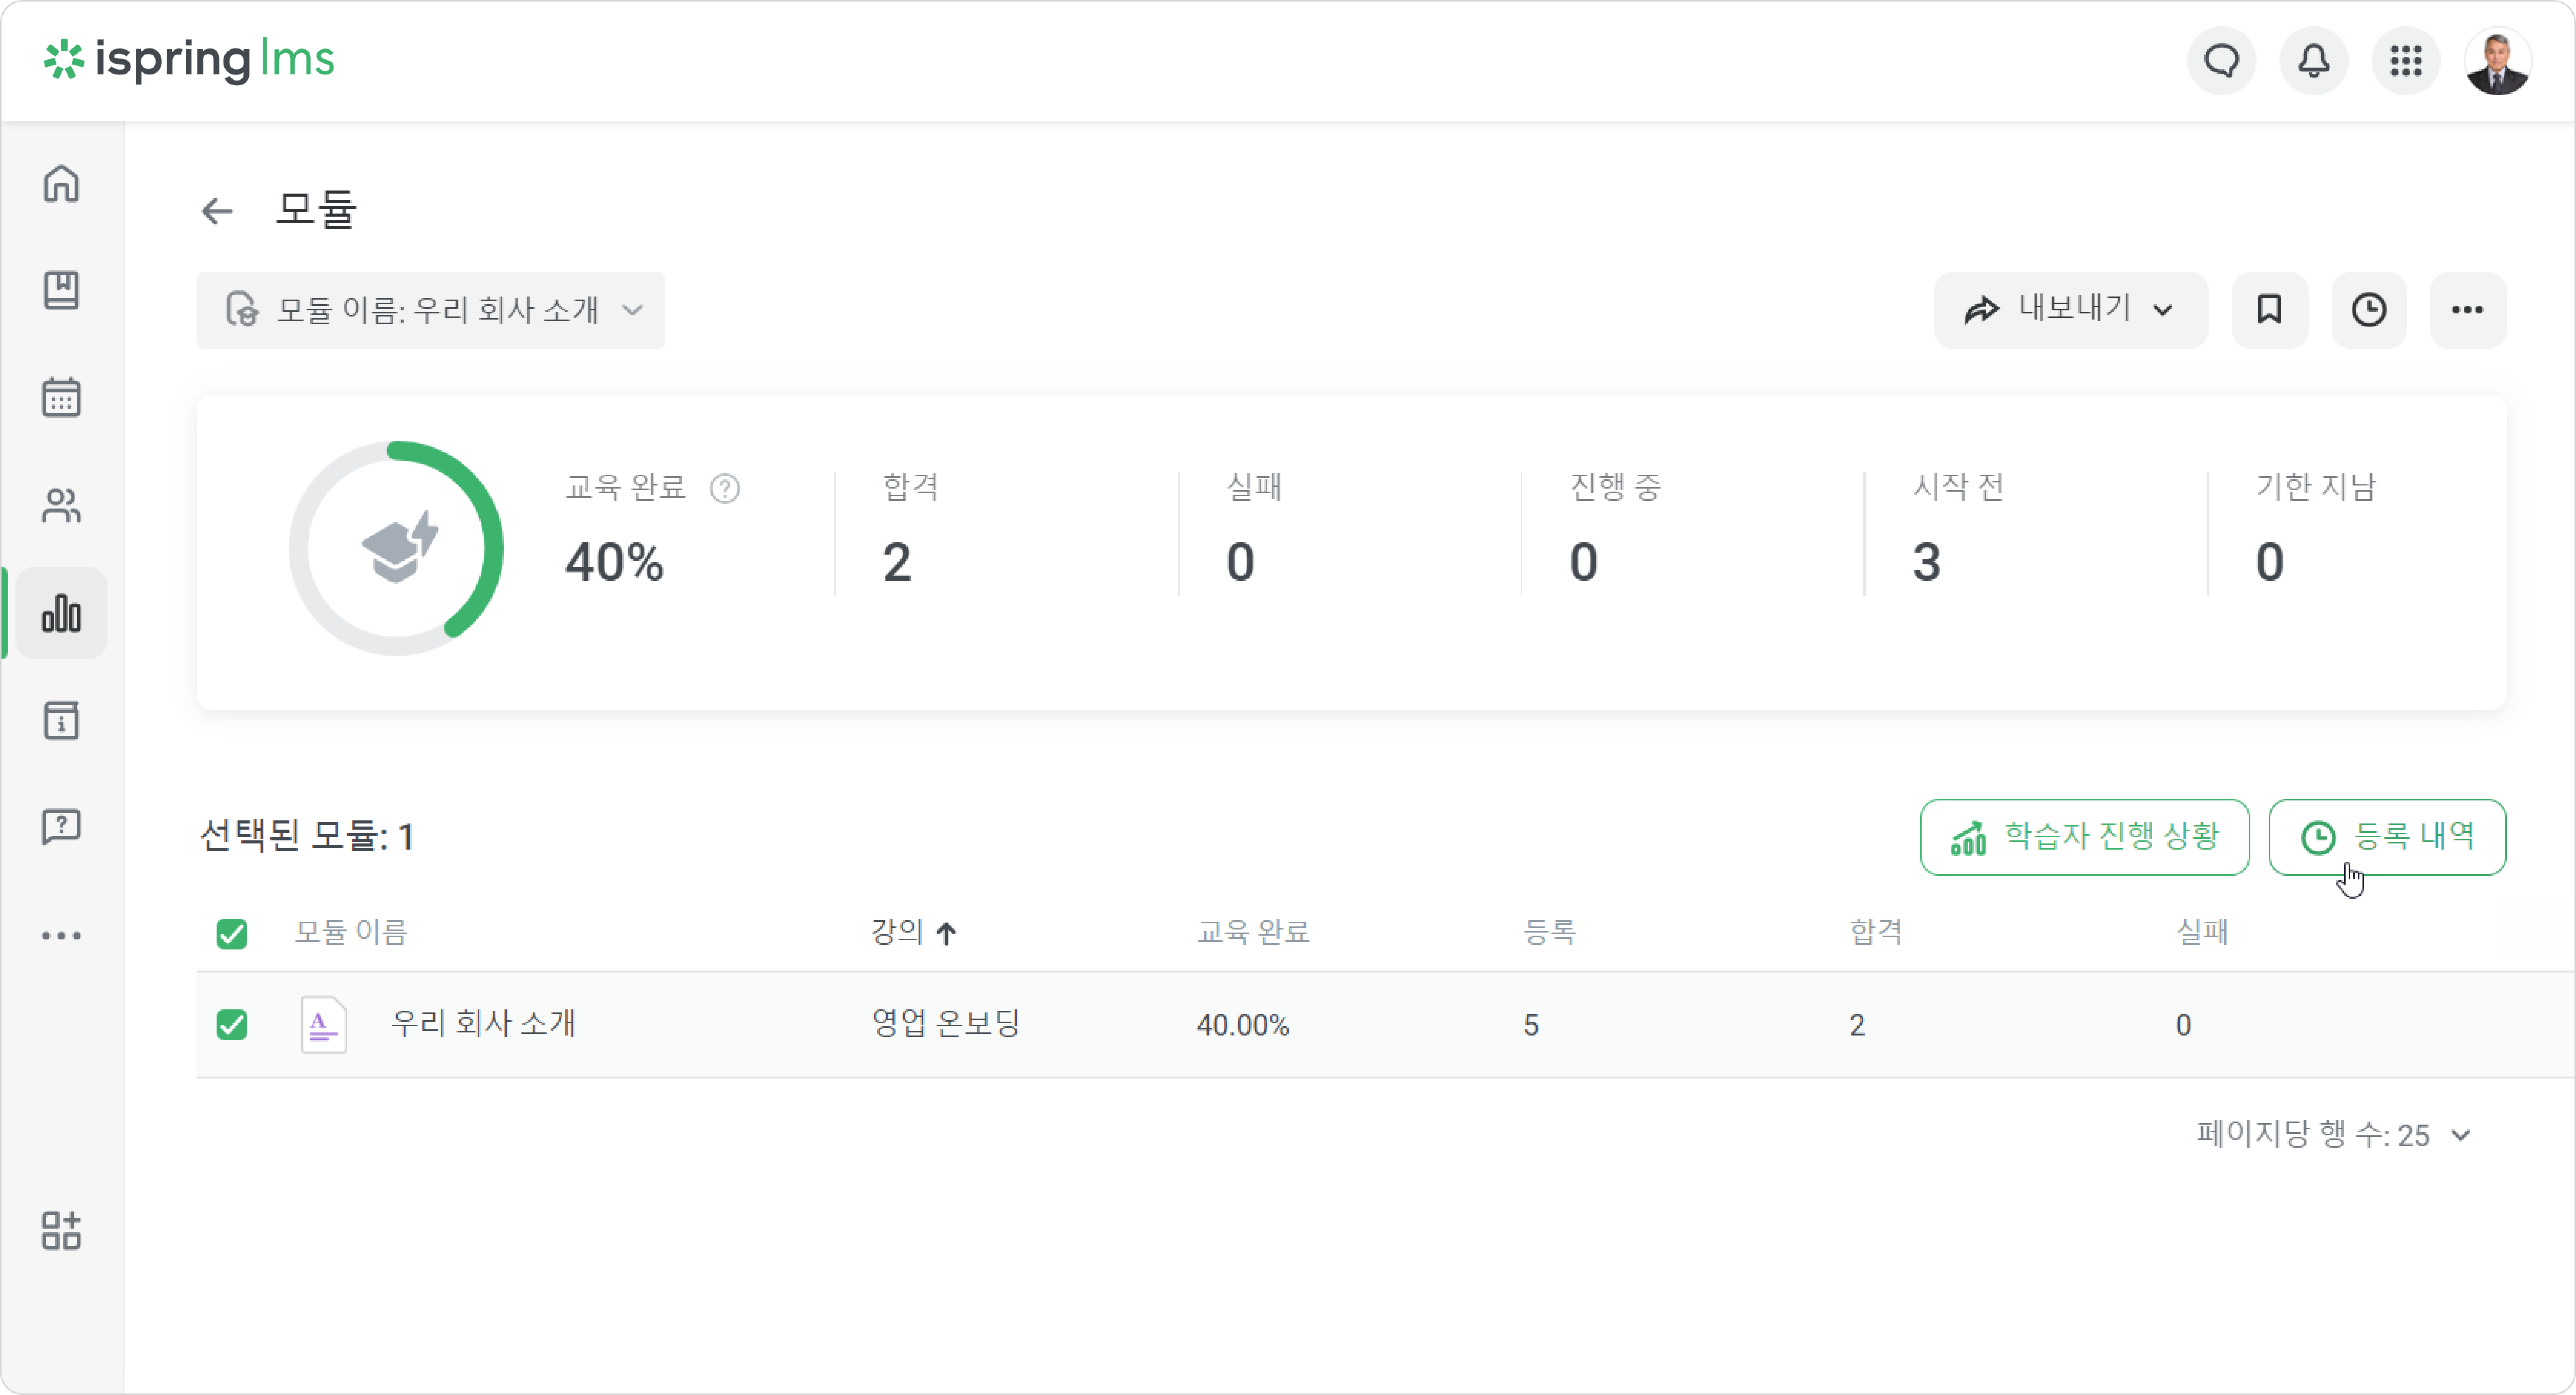Open the notifications bell
The image size is (2576, 1395).
(x=2313, y=61)
